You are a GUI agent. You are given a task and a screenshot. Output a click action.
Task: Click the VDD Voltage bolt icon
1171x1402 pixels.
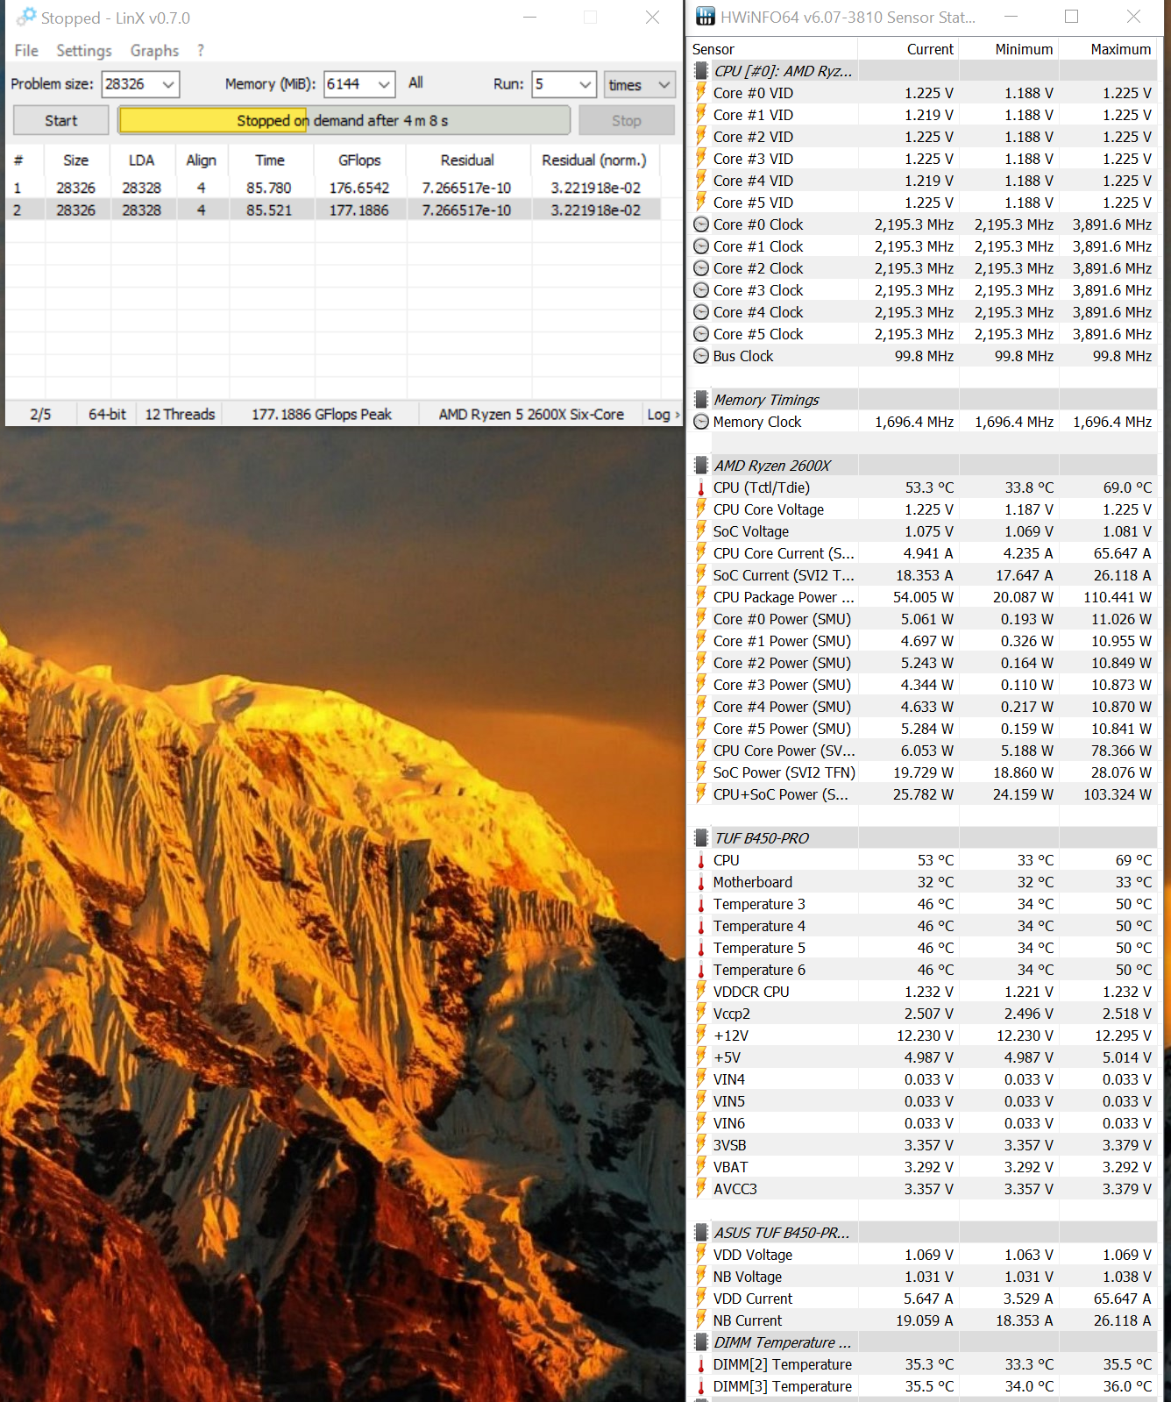[x=701, y=1254]
